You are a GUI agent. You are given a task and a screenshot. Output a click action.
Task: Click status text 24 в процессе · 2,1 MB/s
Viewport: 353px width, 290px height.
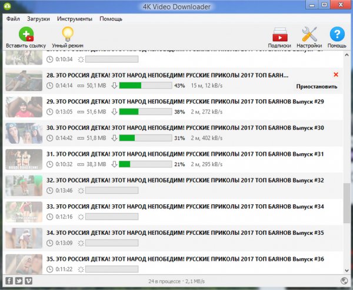[176, 281]
